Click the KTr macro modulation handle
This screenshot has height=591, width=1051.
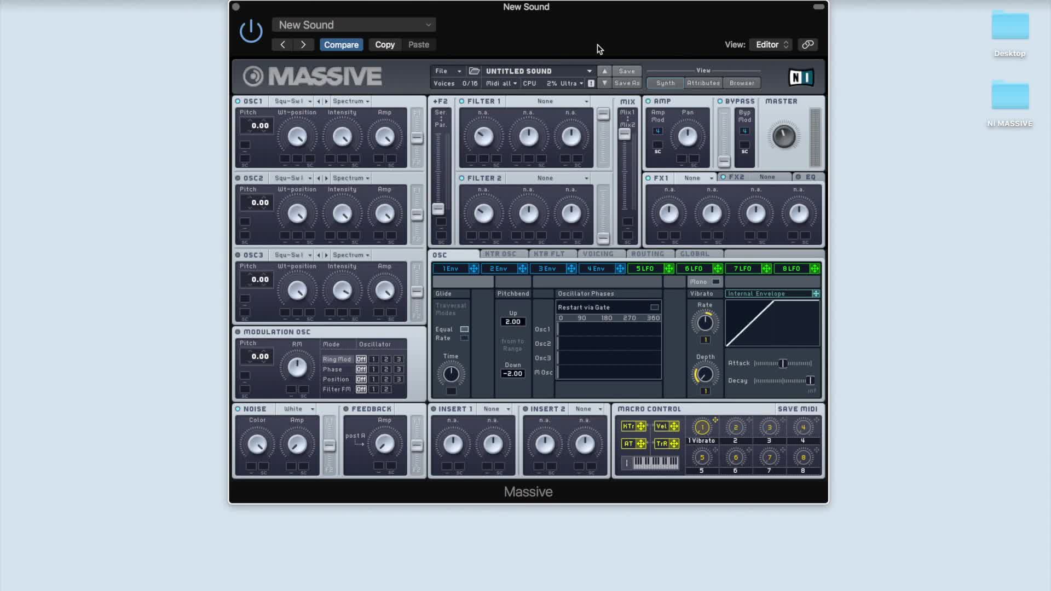coord(640,426)
